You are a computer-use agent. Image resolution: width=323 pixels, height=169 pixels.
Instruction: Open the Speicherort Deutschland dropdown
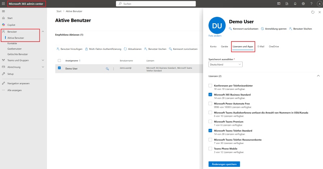click(x=225, y=64)
